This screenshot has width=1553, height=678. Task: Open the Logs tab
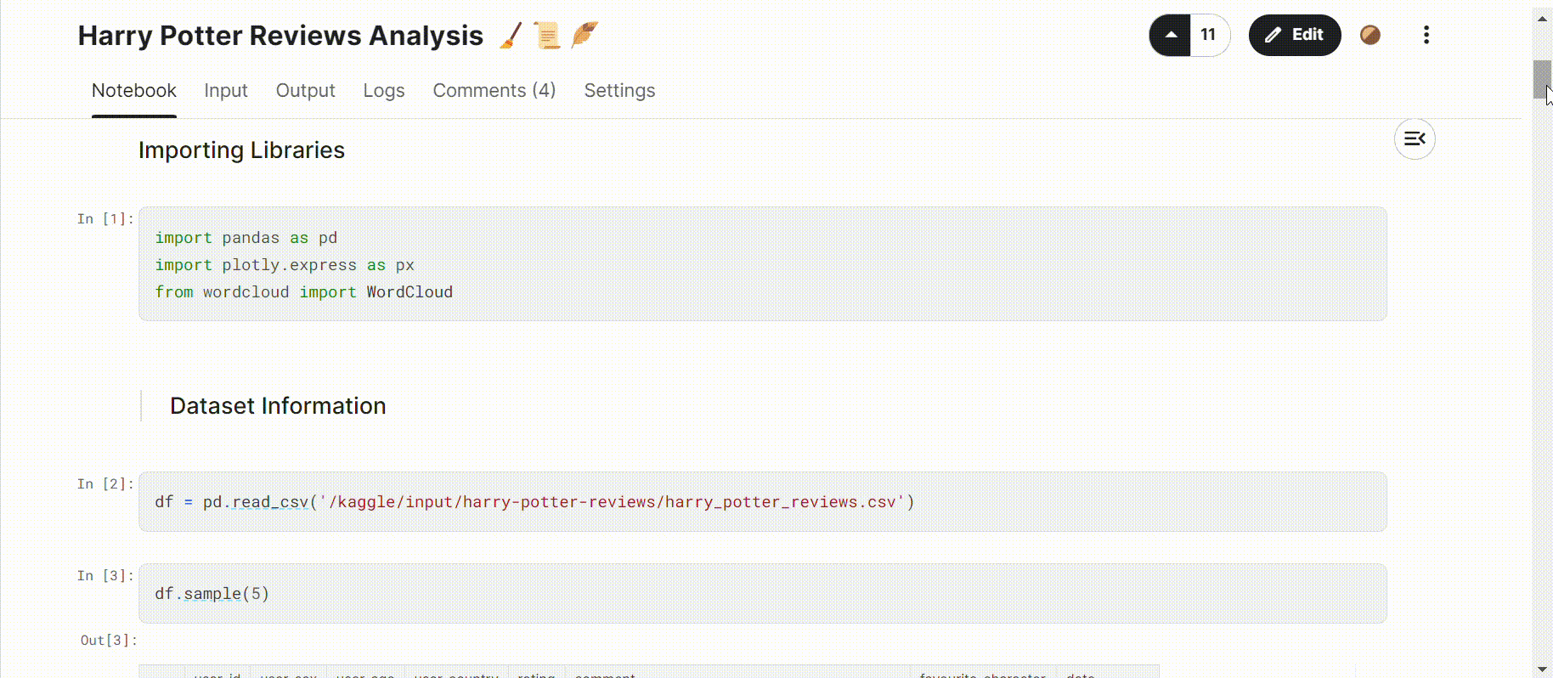(x=384, y=91)
